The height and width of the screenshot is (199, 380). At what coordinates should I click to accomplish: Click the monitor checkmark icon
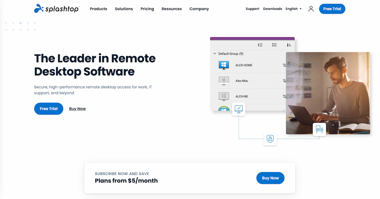(239, 109)
